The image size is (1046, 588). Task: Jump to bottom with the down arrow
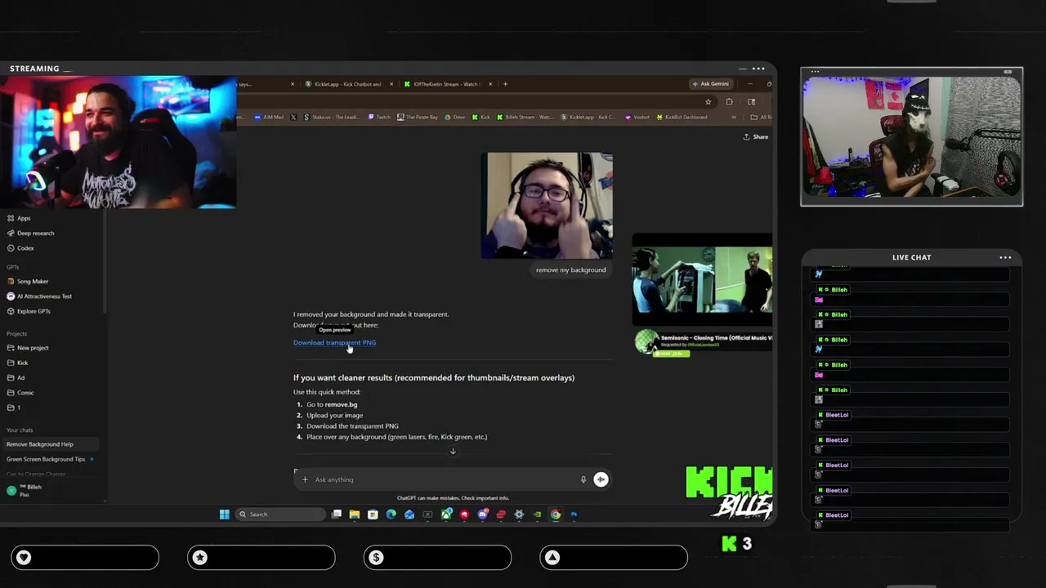pos(453,451)
